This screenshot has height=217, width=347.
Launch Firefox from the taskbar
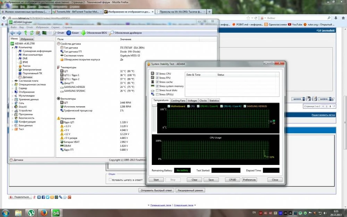point(43,212)
